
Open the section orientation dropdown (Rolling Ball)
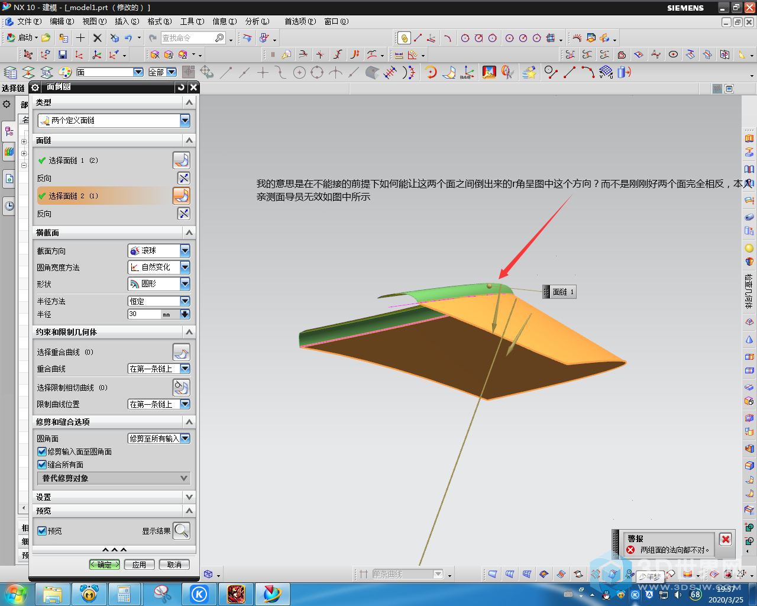159,251
